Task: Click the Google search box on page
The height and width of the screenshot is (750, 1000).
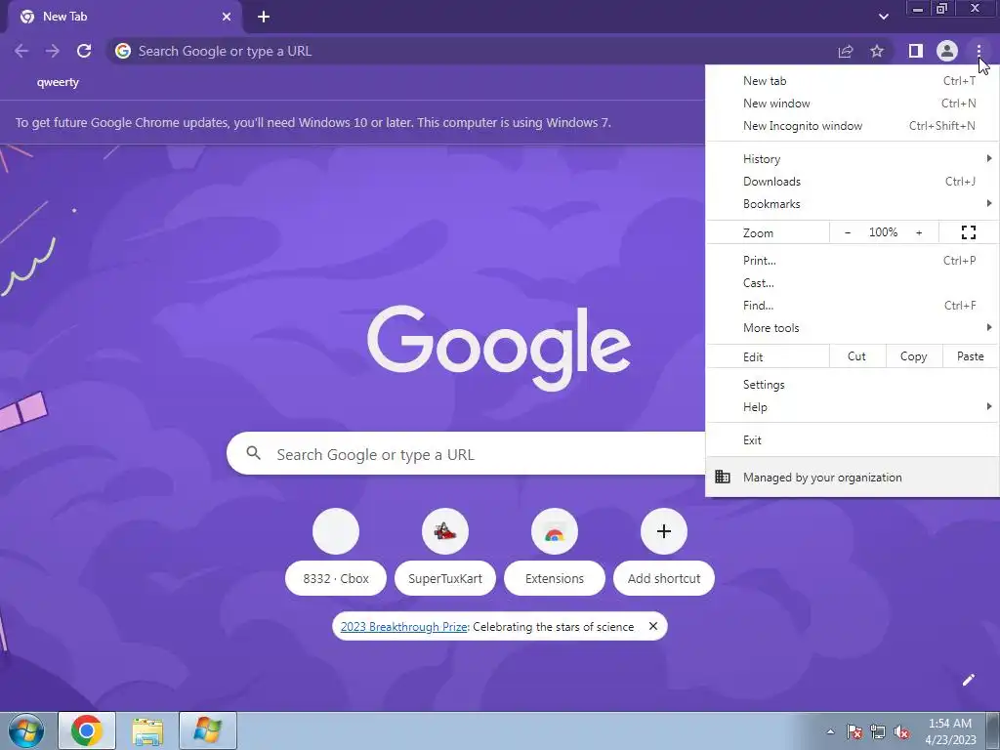Action: coord(466,453)
